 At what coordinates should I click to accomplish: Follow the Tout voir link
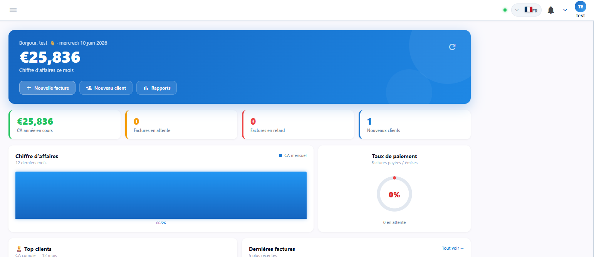tap(453, 248)
